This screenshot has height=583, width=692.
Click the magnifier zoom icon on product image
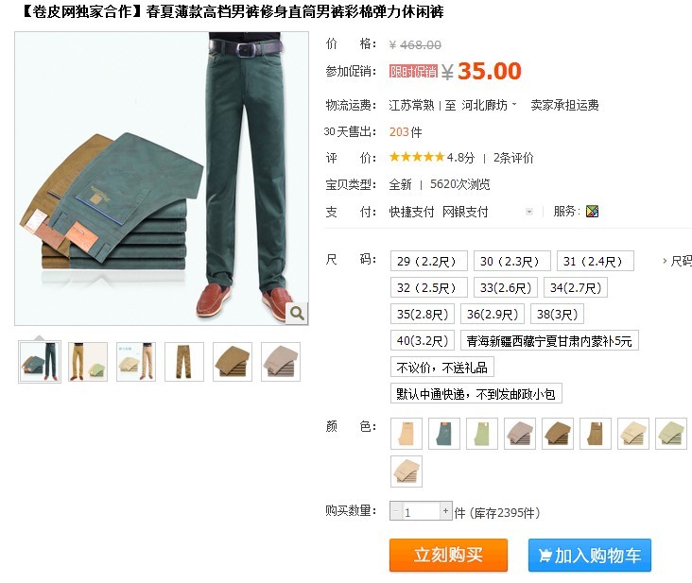coord(297,314)
